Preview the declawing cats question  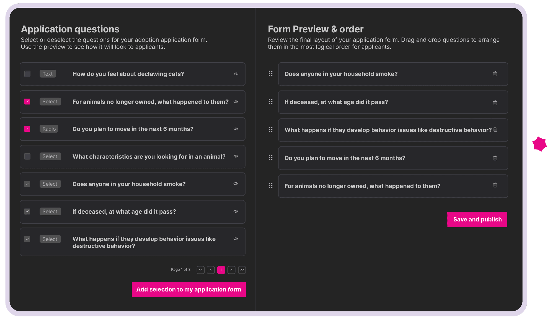236,74
